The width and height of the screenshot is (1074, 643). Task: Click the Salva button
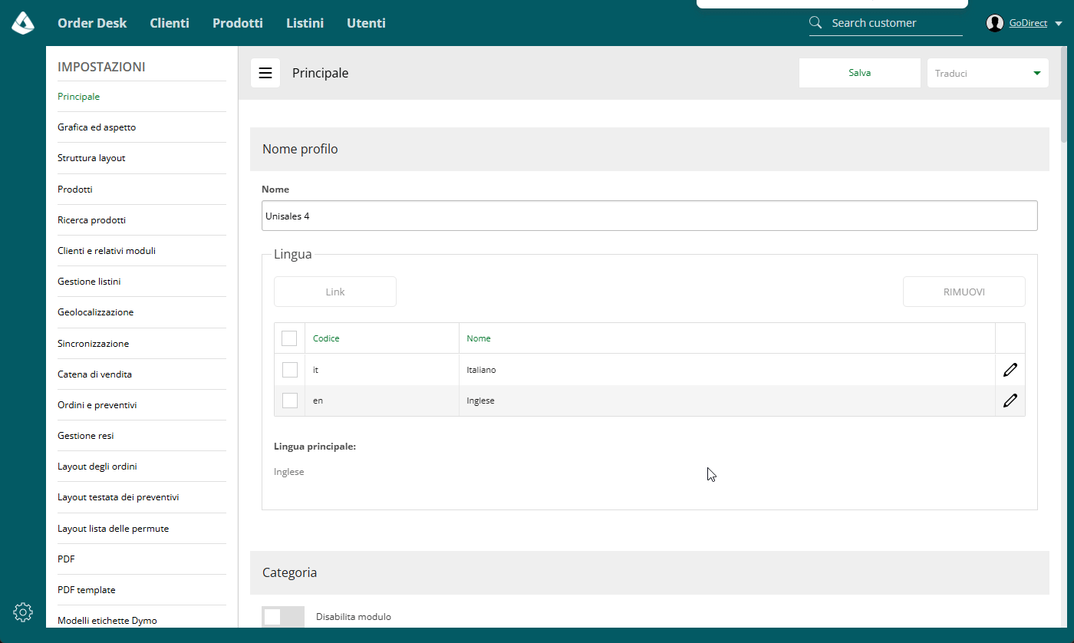click(860, 73)
